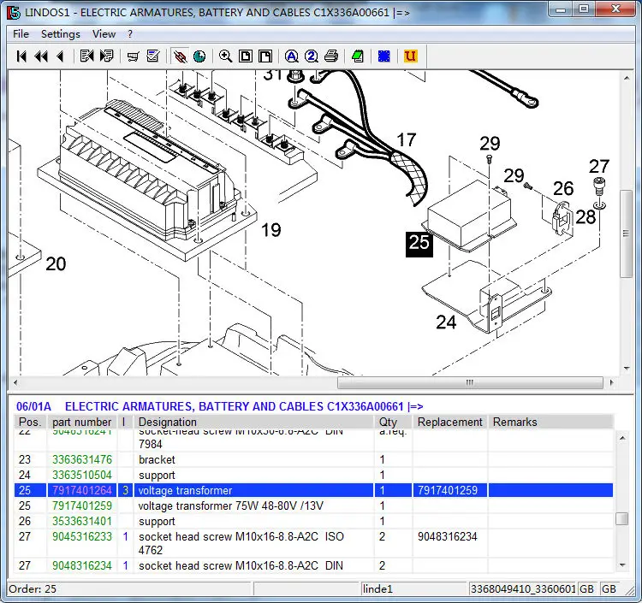Click the search 2 magnifier icon
Viewport: 642px width, 603px height.
tap(312, 56)
